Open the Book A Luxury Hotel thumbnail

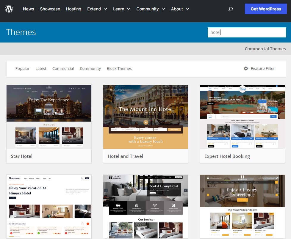coord(145,207)
